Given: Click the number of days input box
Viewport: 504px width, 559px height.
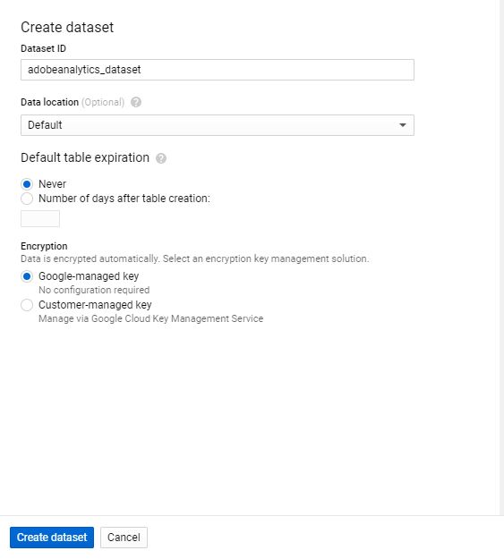Looking at the screenshot, I should 40,218.
